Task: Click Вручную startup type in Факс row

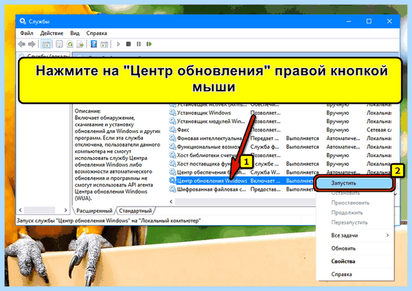Action: point(338,130)
